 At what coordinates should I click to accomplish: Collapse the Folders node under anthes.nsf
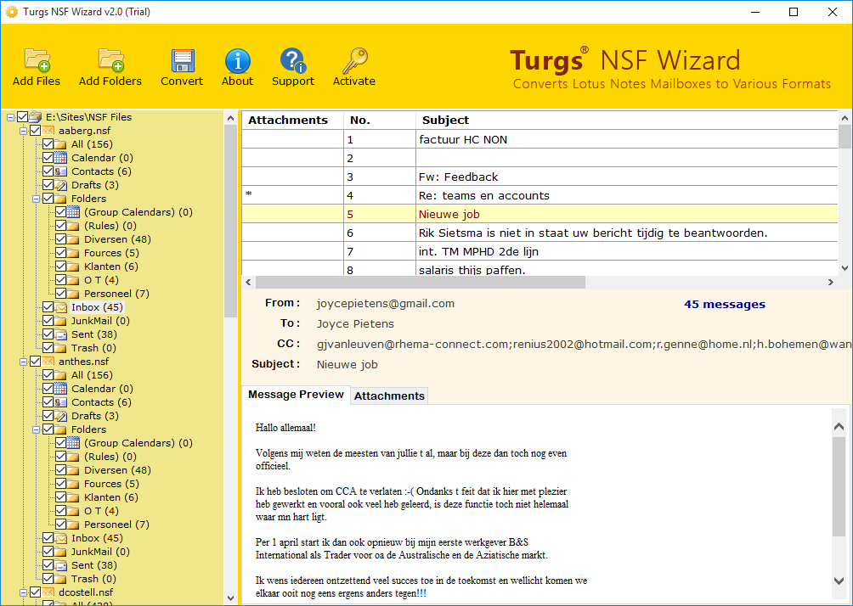point(36,430)
